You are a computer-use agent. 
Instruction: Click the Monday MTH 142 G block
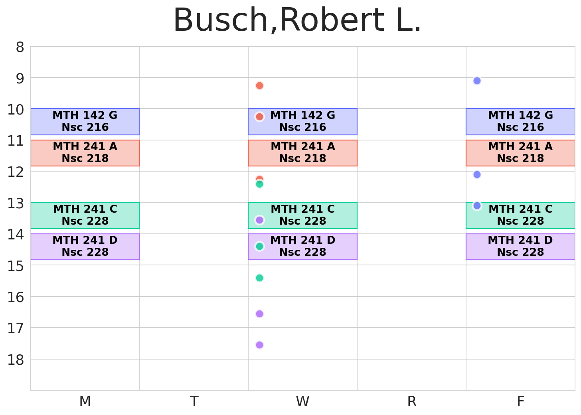click(x=85, y=121)
